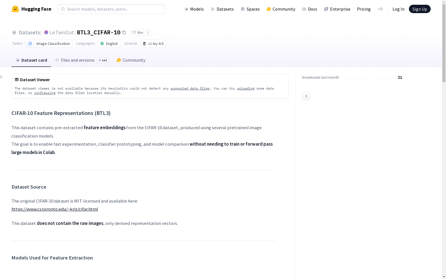
Task: Click the BTL3_CIFAR-10 dataset title
Action: click(99, 32)
